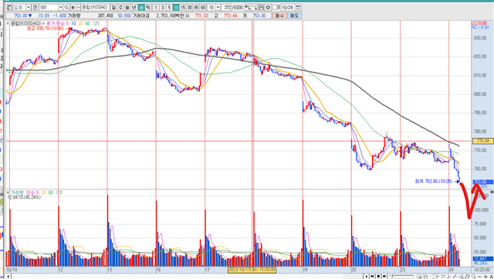Click the blue 753.00 current price axis label
The width and height of the screenshot is (494, 279).
(x=482, y=182)
